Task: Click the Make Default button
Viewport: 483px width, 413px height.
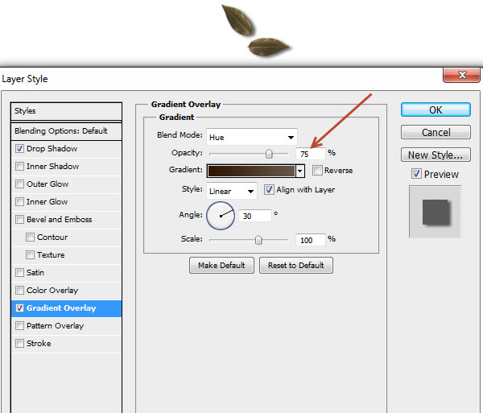Action: (221, 266)
